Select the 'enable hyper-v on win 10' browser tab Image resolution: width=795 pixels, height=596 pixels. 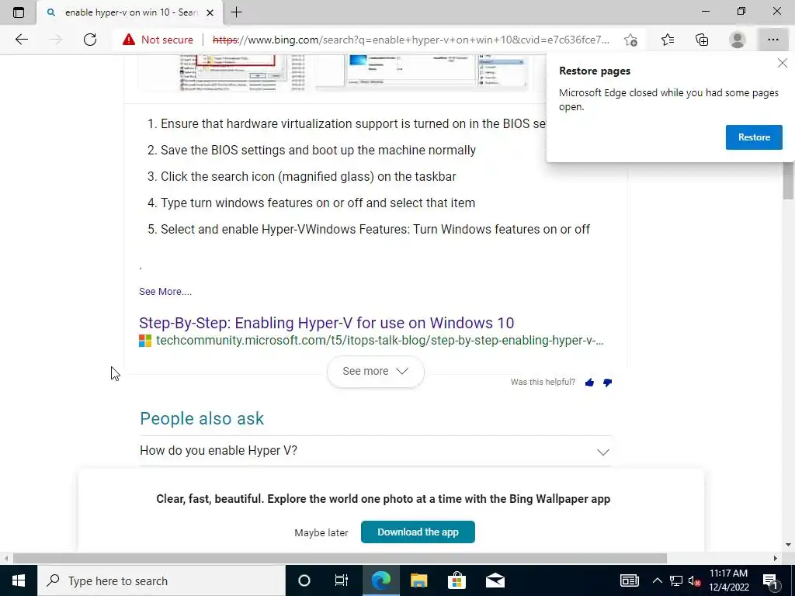(x=130, y=12)
